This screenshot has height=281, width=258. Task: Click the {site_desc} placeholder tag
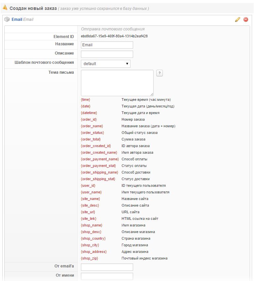coord(90,206)
